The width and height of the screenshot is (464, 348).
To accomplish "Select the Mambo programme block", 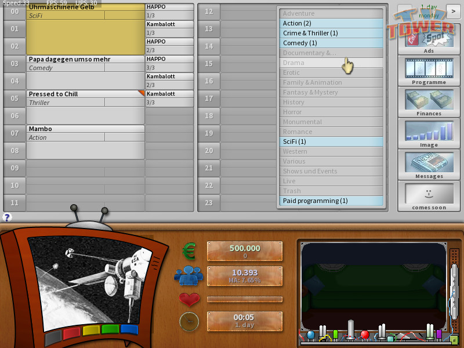I will [85, 142].
